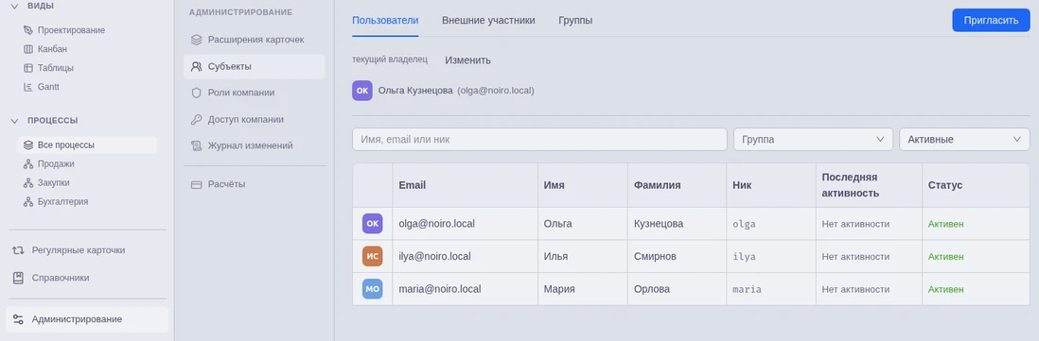Image resolution: width=1039 pixels, height=341 pixels.
Task: Click the ilya nickname cell
Action: point(770,256)
